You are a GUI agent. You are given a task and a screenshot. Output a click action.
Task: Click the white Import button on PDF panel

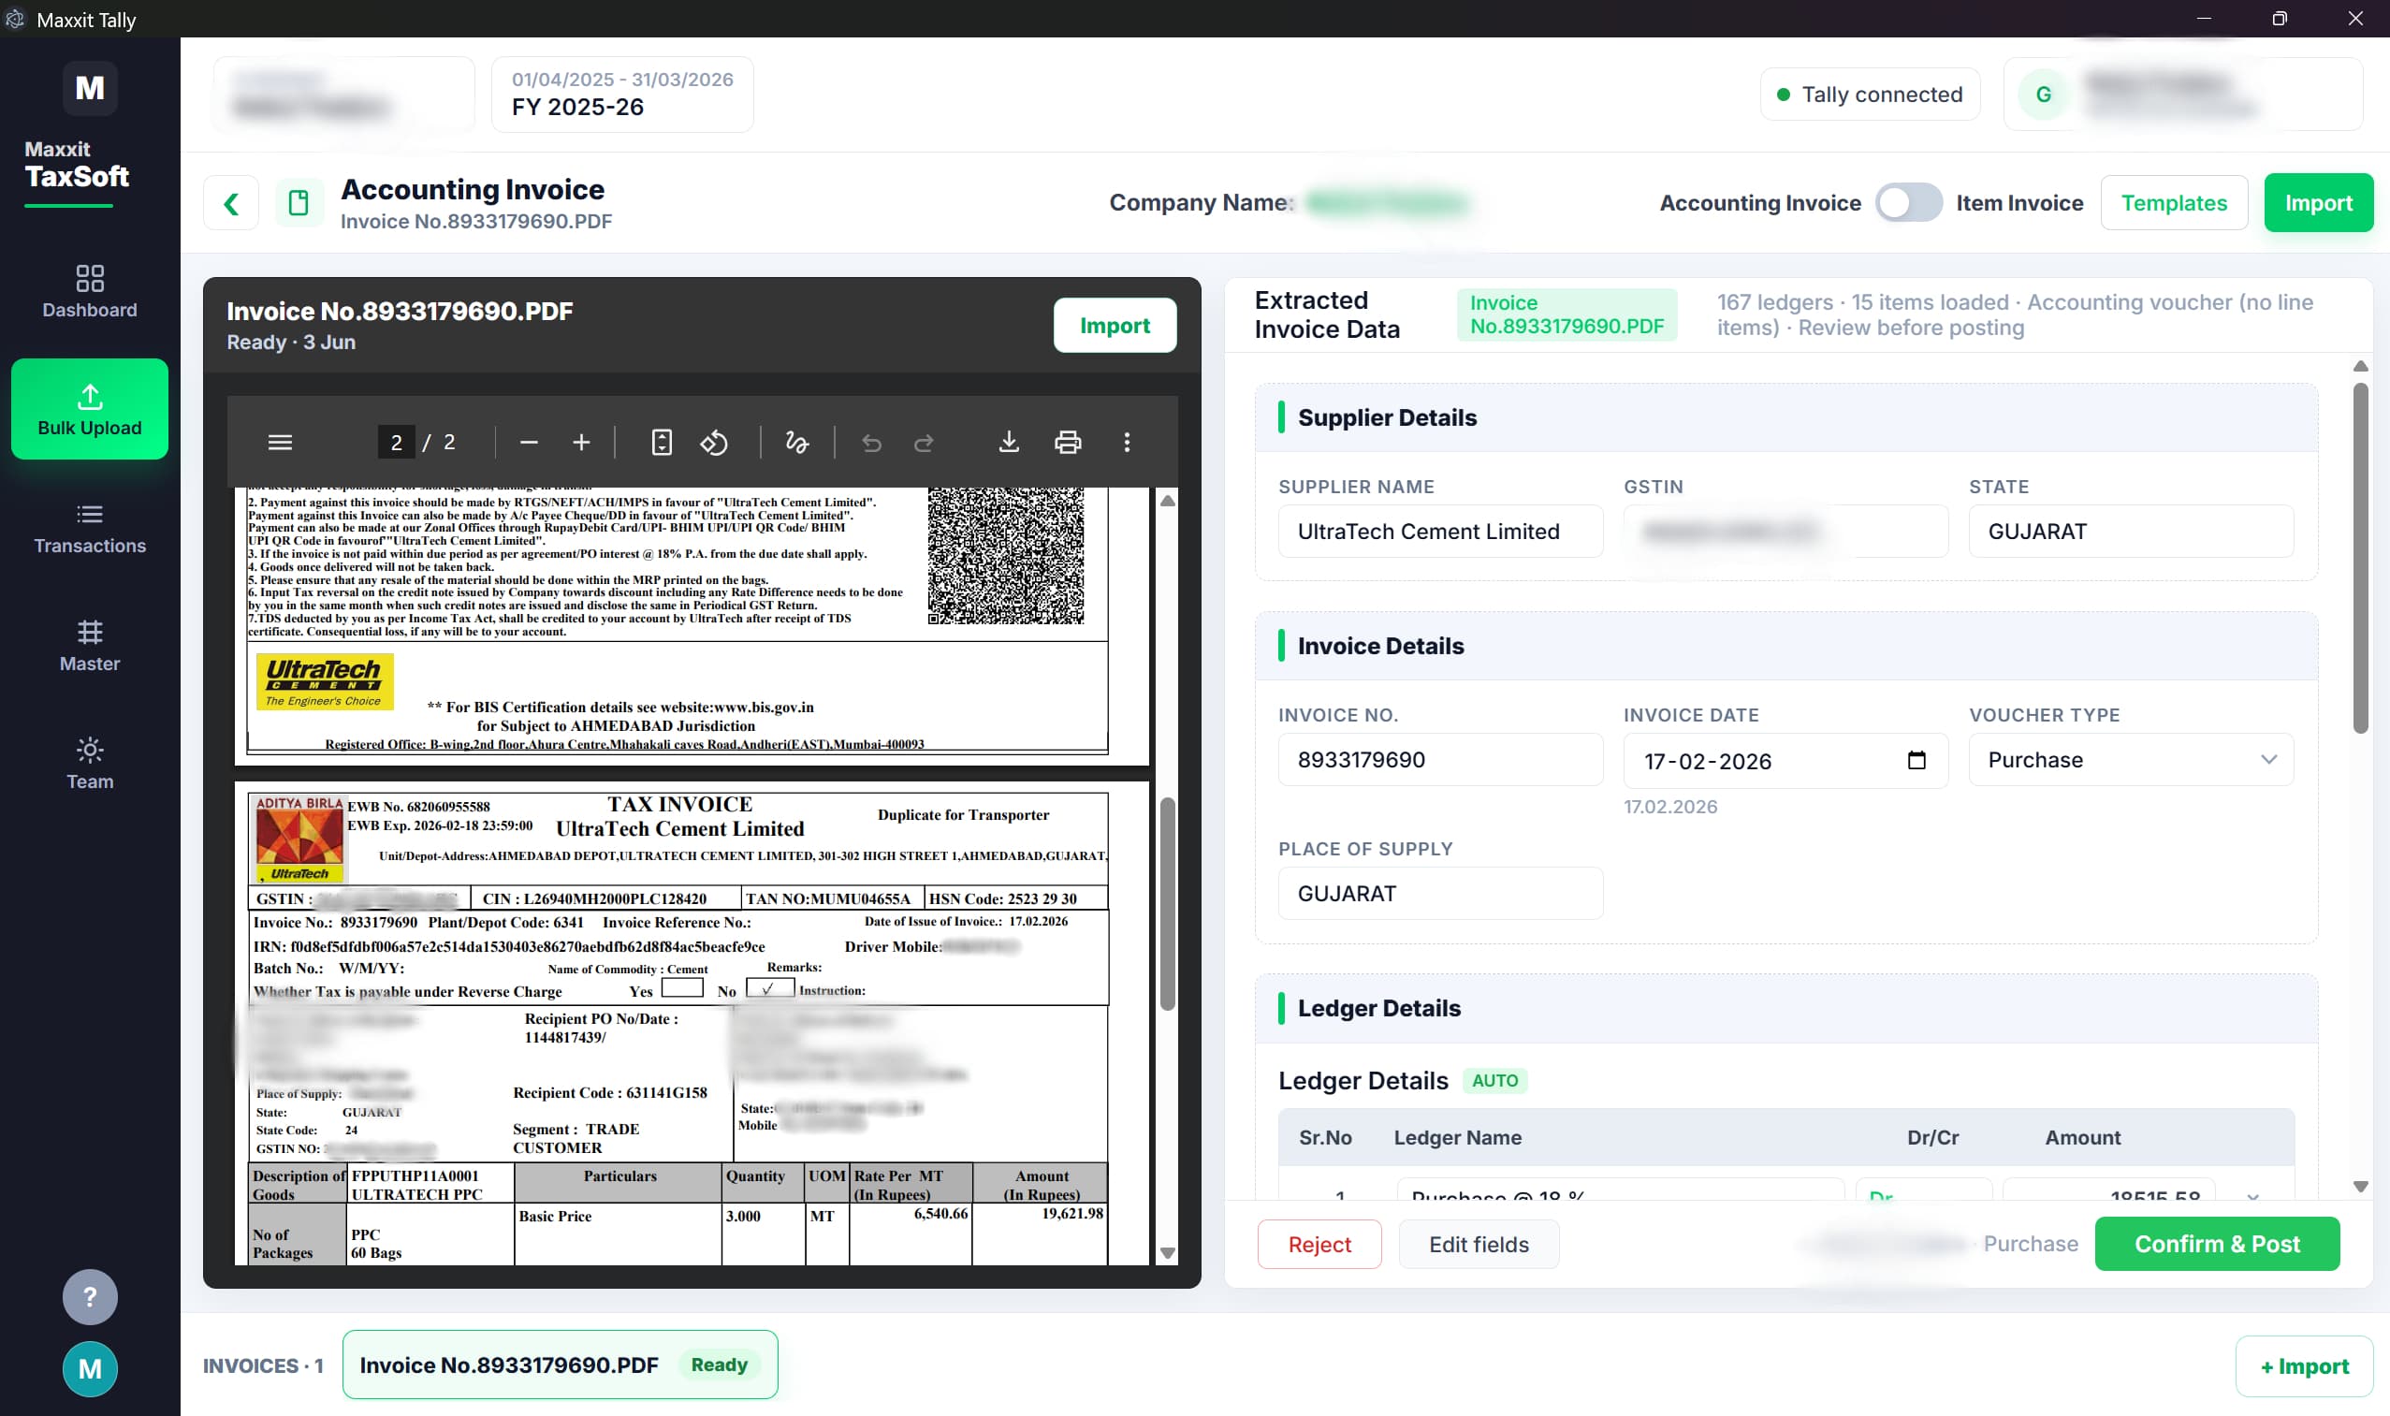pyautogui.click(x=1115, y=326)
